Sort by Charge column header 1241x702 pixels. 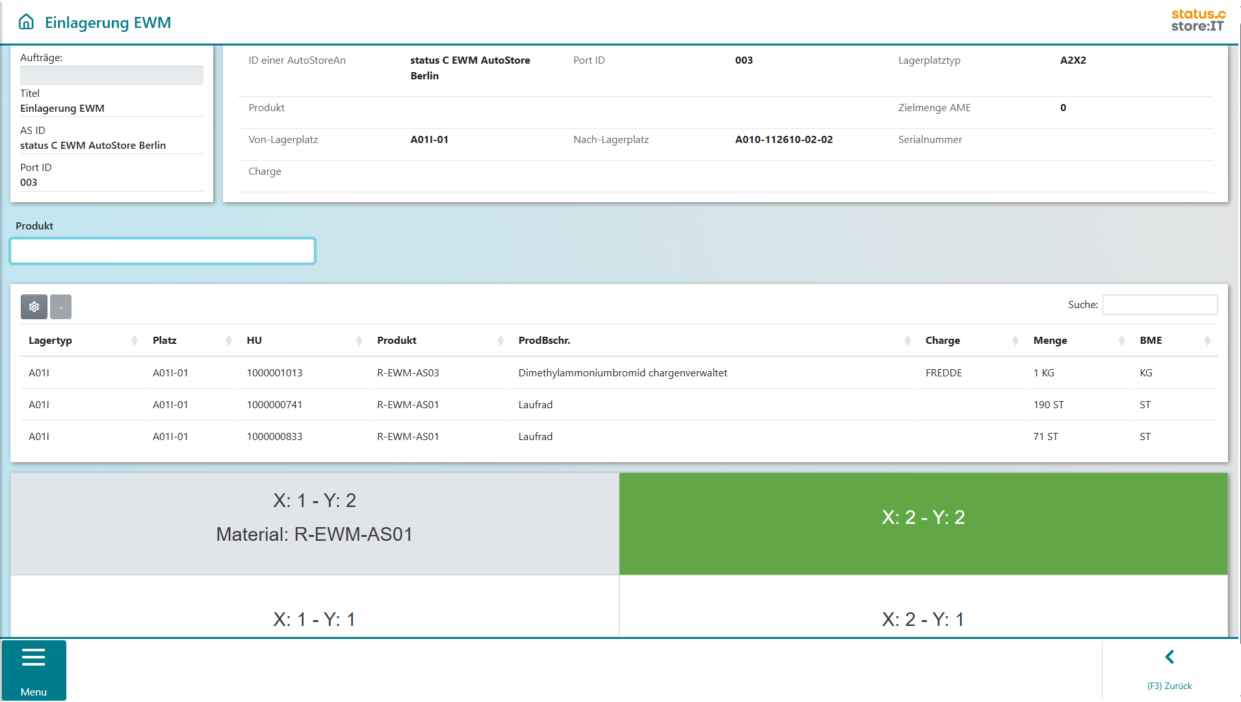pyautogui.click(x=942, y=341)
